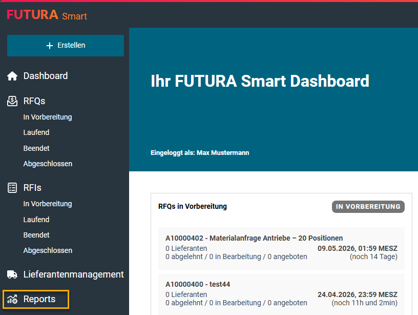Open RFQ A10000402 Materialanfrage Antriebe
Viewport: 418px width, 315px height.
tap(281, 248)
